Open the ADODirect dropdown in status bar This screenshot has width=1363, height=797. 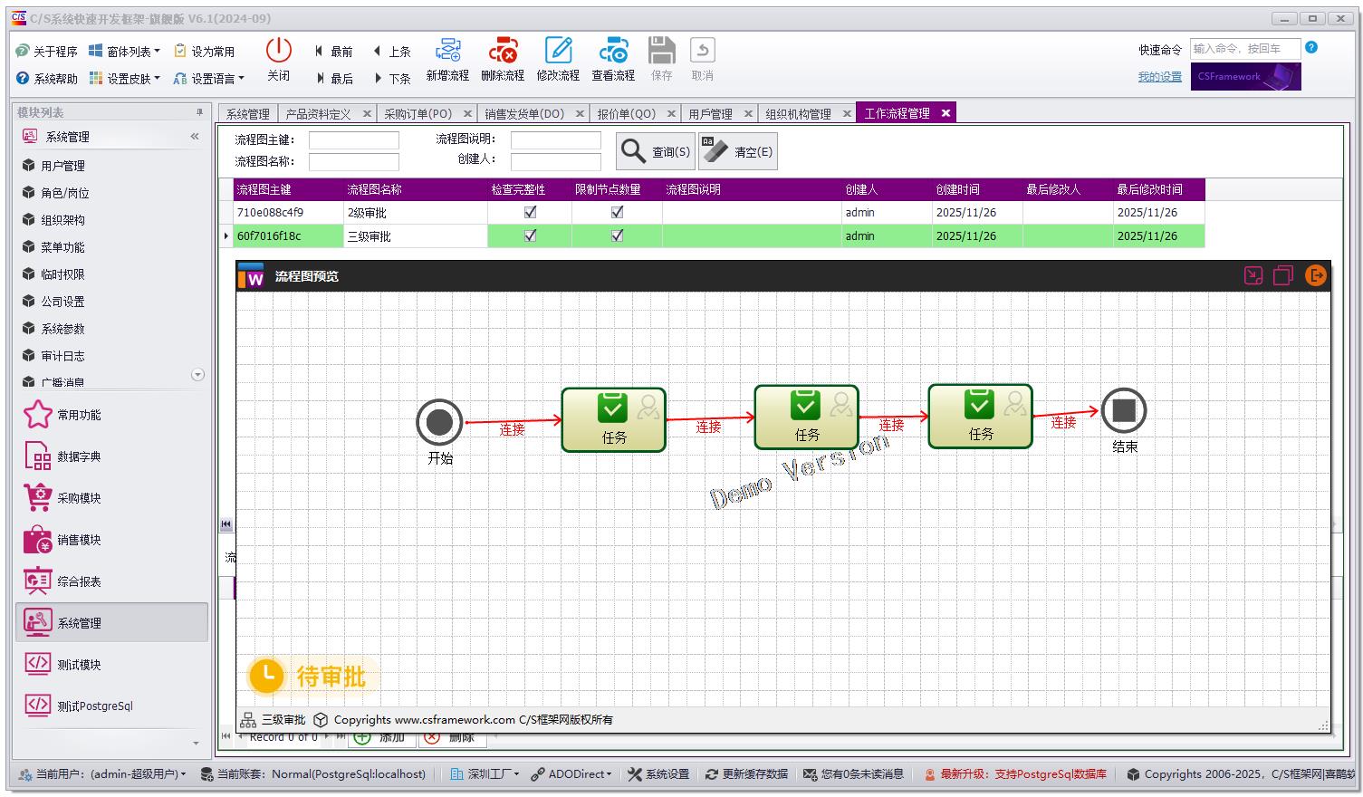point(572,773)
